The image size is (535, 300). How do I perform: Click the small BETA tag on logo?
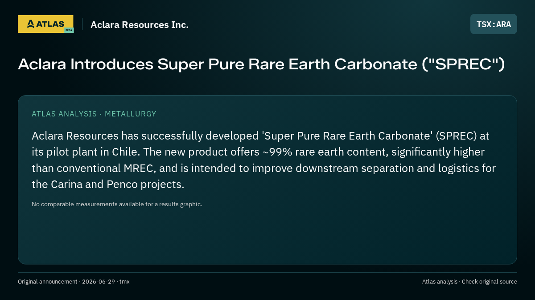coord(69,30)
